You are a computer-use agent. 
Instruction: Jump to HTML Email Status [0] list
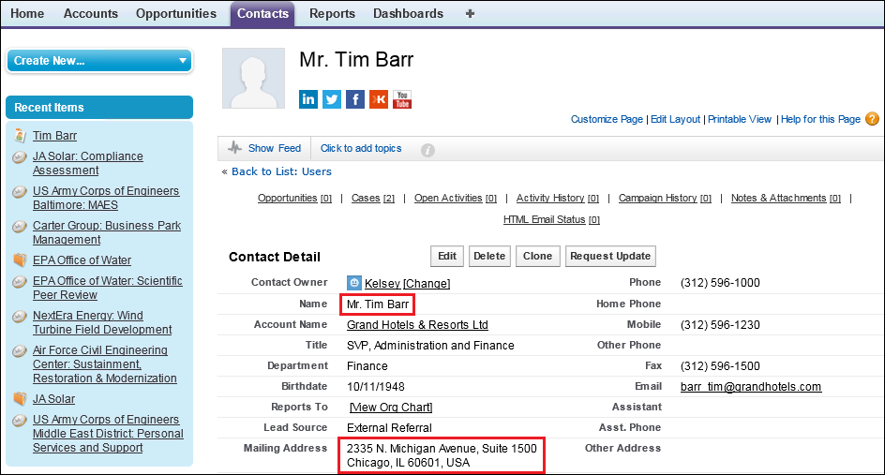[551, 219]
